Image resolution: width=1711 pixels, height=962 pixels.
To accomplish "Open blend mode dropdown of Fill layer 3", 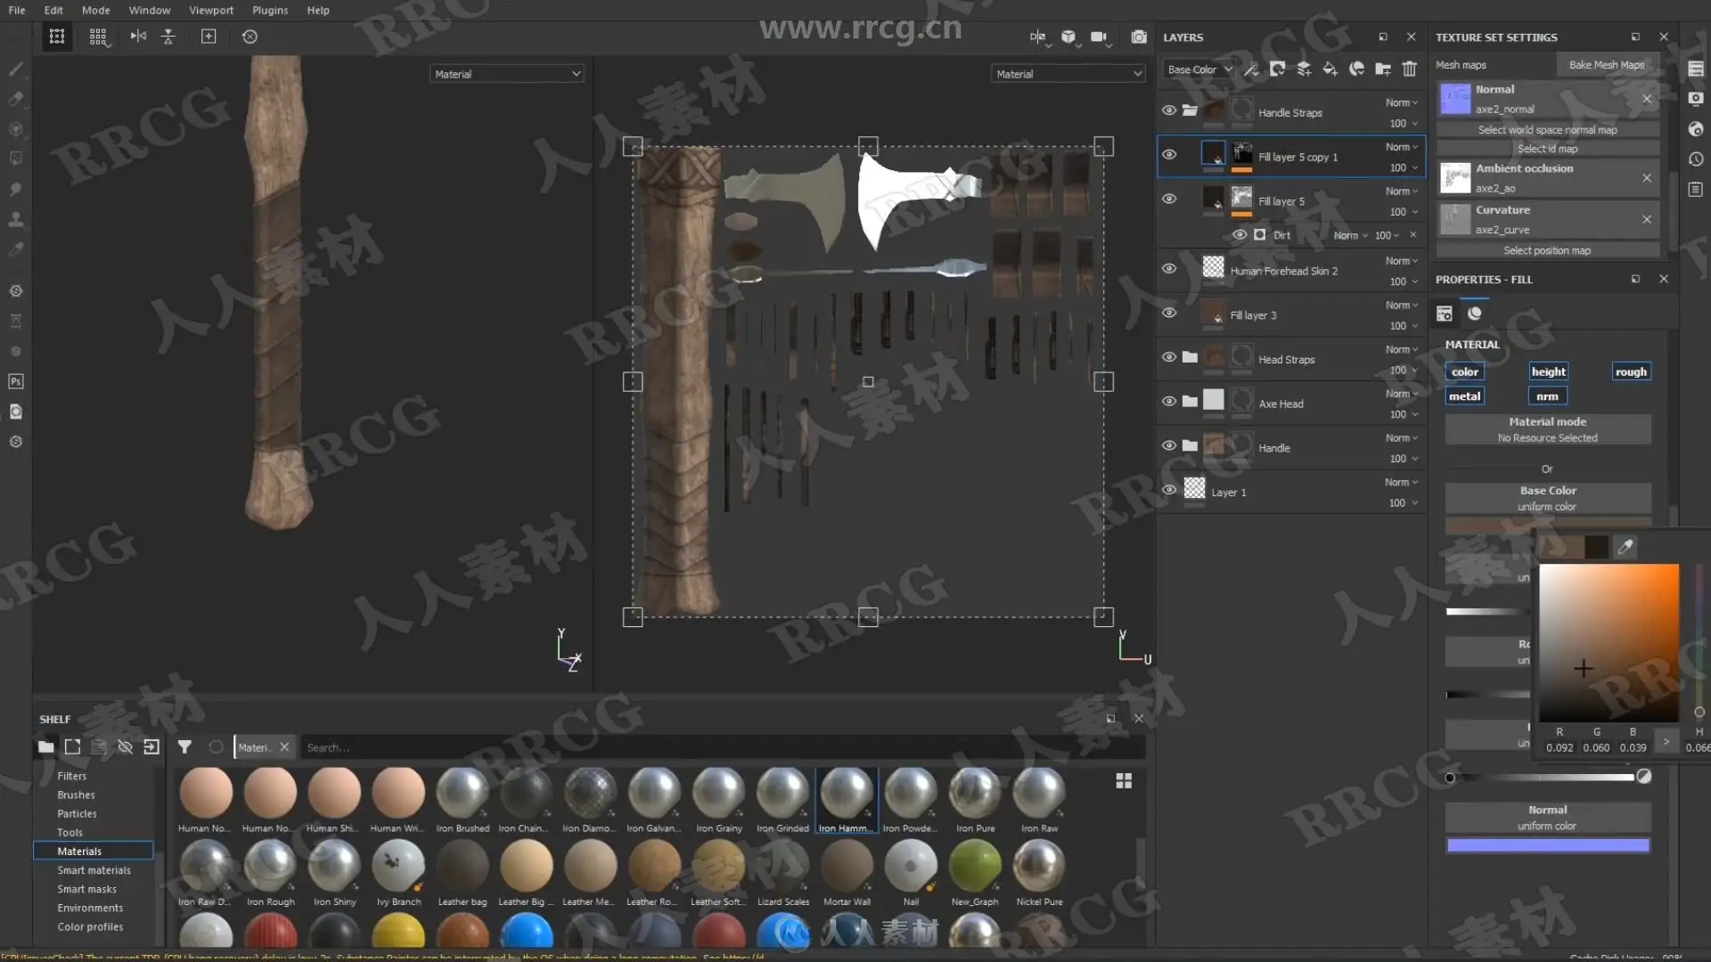I will pos(1401,306).
